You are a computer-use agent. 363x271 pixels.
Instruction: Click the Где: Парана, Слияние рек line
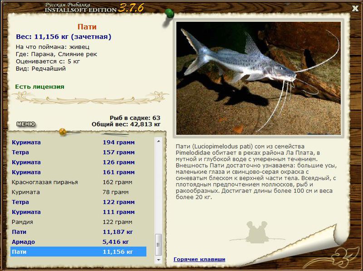pyautogui.click(x=56, y=54)
